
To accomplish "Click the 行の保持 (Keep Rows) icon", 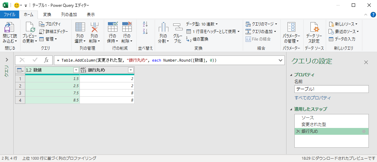I will coord(112,27).
